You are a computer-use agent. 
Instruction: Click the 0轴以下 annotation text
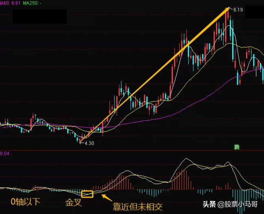[26, 202]
